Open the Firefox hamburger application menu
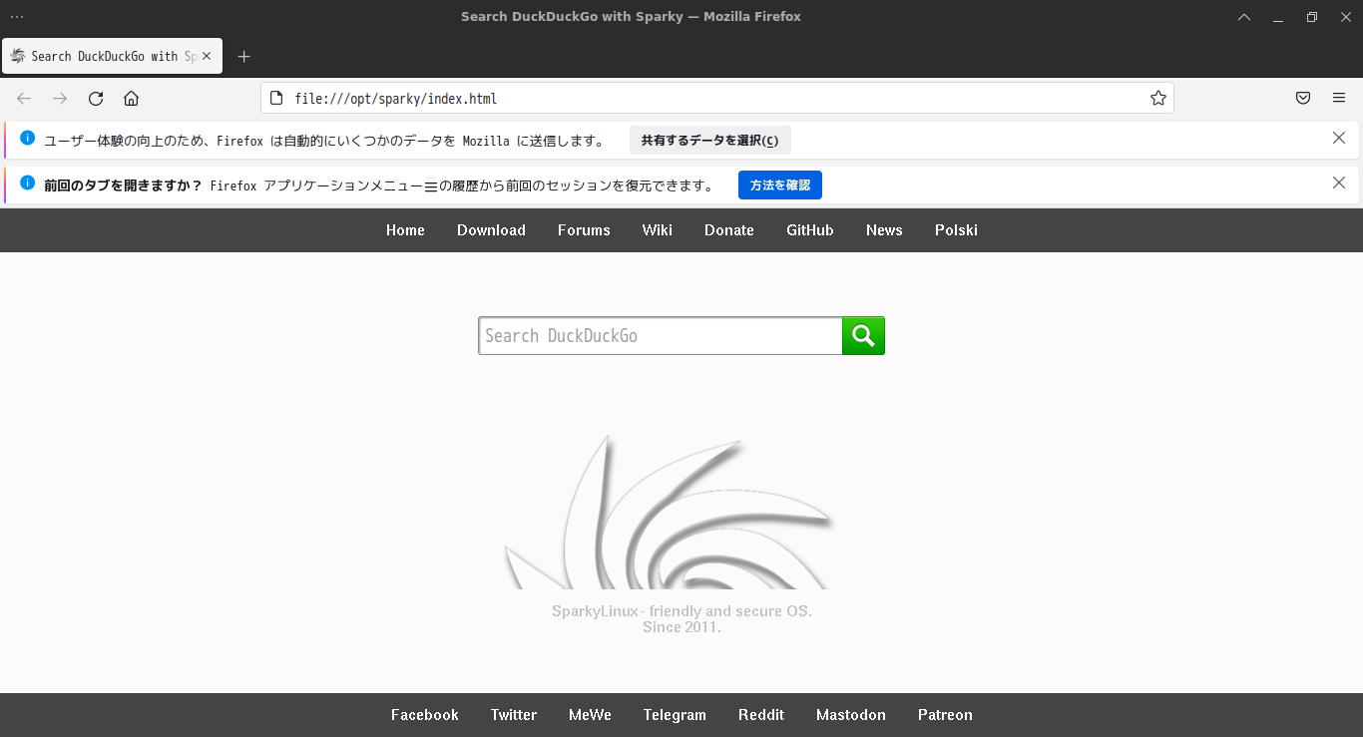1363x737 pixels. click(x=1339, y=98)
